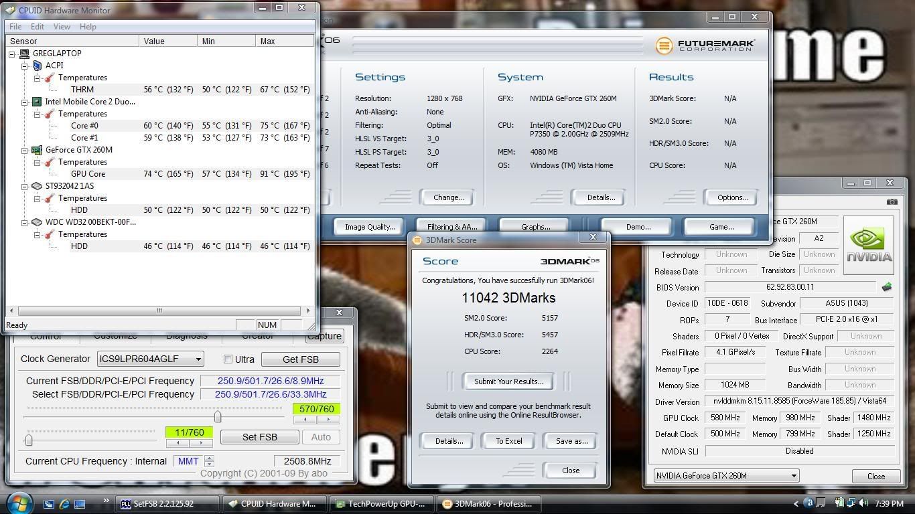Collapse Temperatures under GeForce GTX 260M
The image size is (915, 514).
38,162
